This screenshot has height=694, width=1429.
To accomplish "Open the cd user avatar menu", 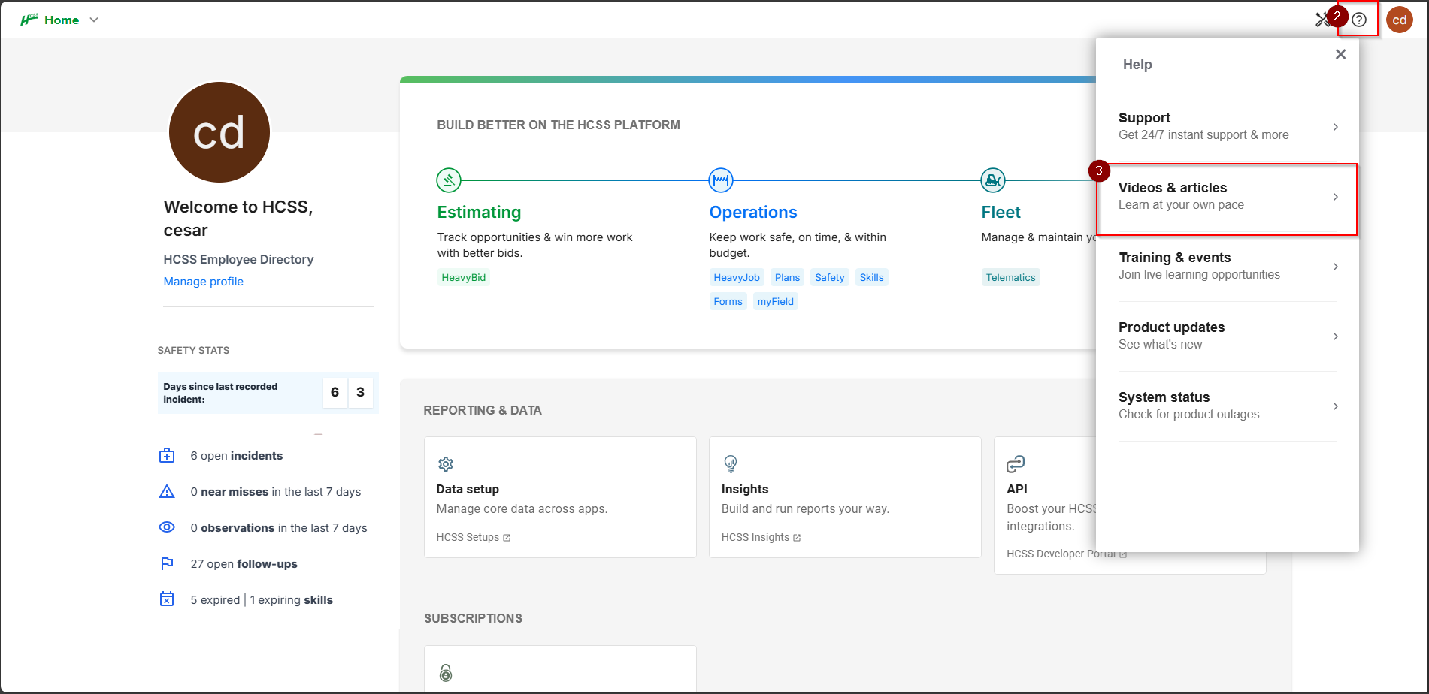I will [x=1400, y=20].
